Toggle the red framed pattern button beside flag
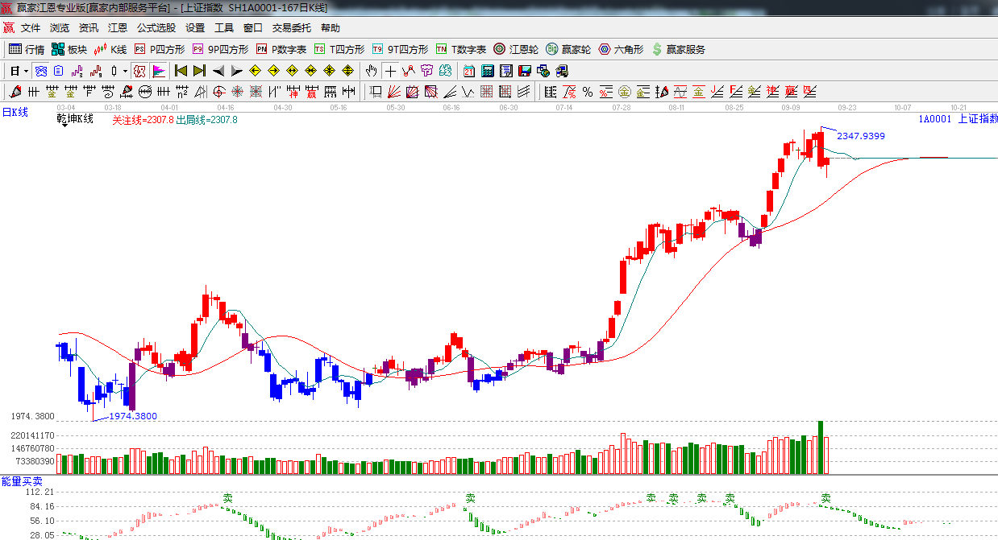998x540 pixels. click(x=139, y=71)
